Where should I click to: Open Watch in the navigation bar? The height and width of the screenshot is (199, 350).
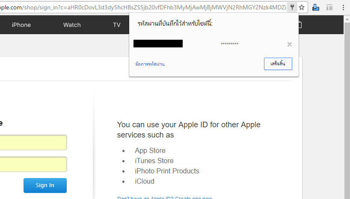(x=72, y=25)
